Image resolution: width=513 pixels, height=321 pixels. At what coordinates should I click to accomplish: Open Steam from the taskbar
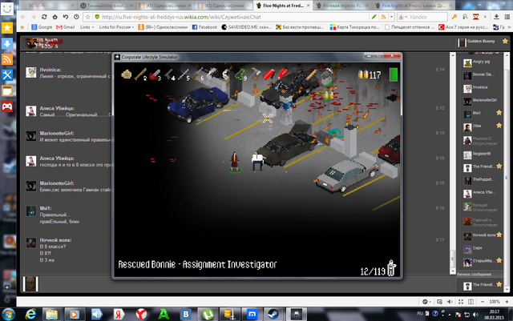click(x=273, y=315)
